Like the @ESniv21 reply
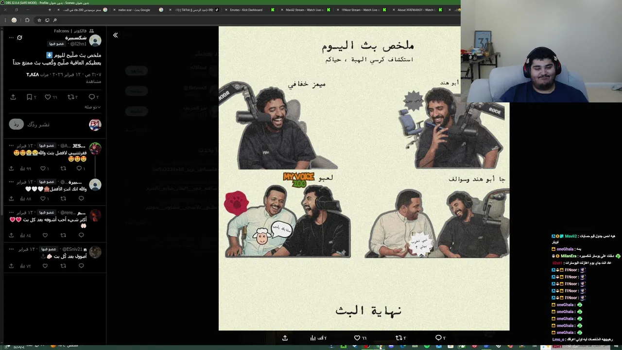This screenshot has width=622, height=350. pyautogui.click(x=45, y=266)
